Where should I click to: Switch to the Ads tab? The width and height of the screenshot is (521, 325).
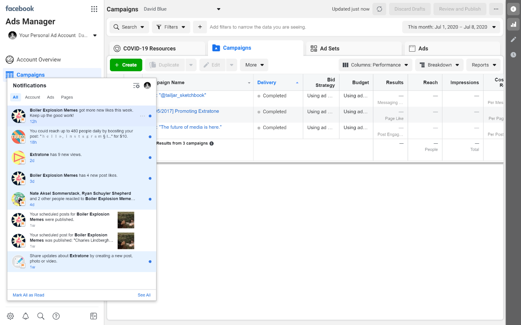452,48
